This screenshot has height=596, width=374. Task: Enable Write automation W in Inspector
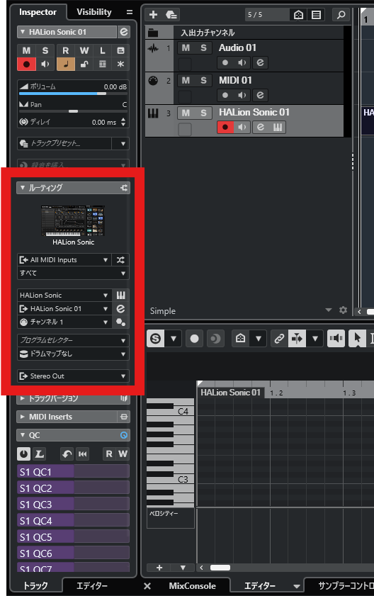[x=84, y=50]
